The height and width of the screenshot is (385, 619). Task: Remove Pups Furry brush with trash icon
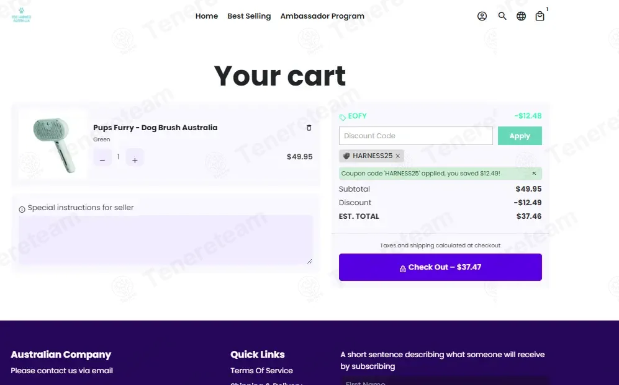[309, 128]
